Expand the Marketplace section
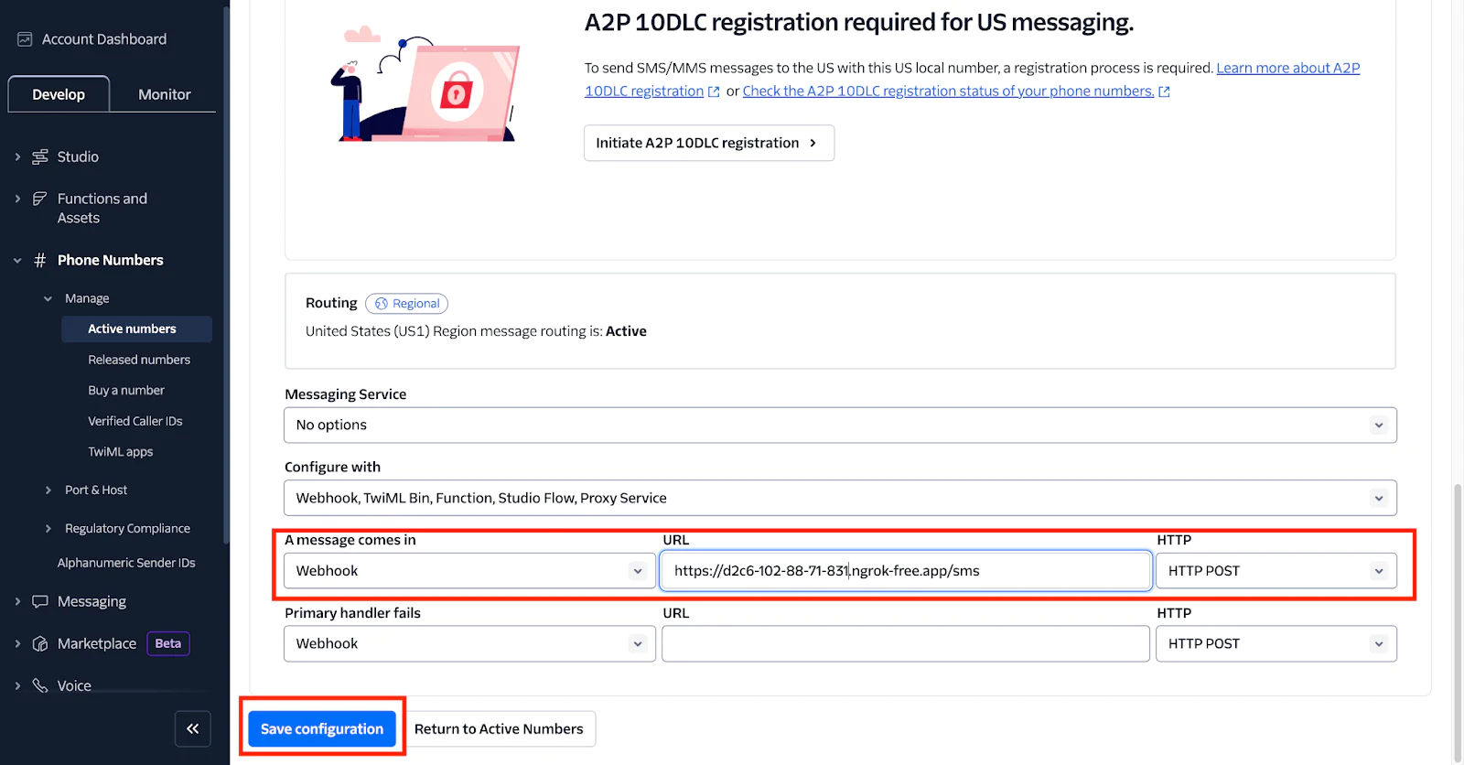1464x765 pixels. click(x=17, y=643)
